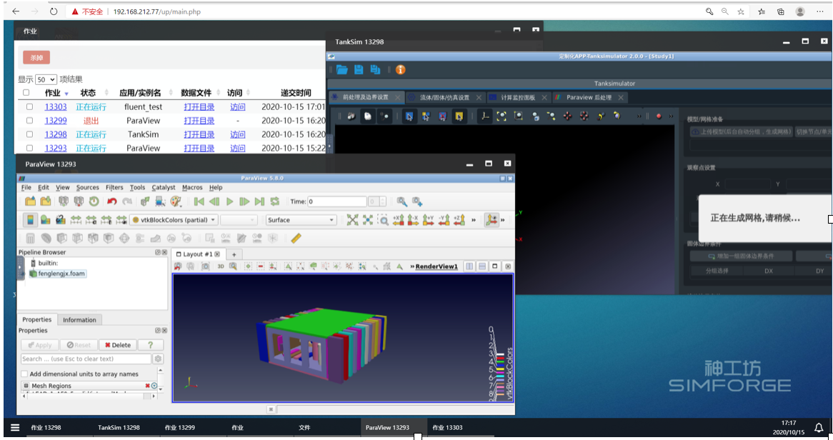The height and width of the screenshot is (440, 833).
Task: Enable Add dimensional units to array names
Action: [25, 374]
